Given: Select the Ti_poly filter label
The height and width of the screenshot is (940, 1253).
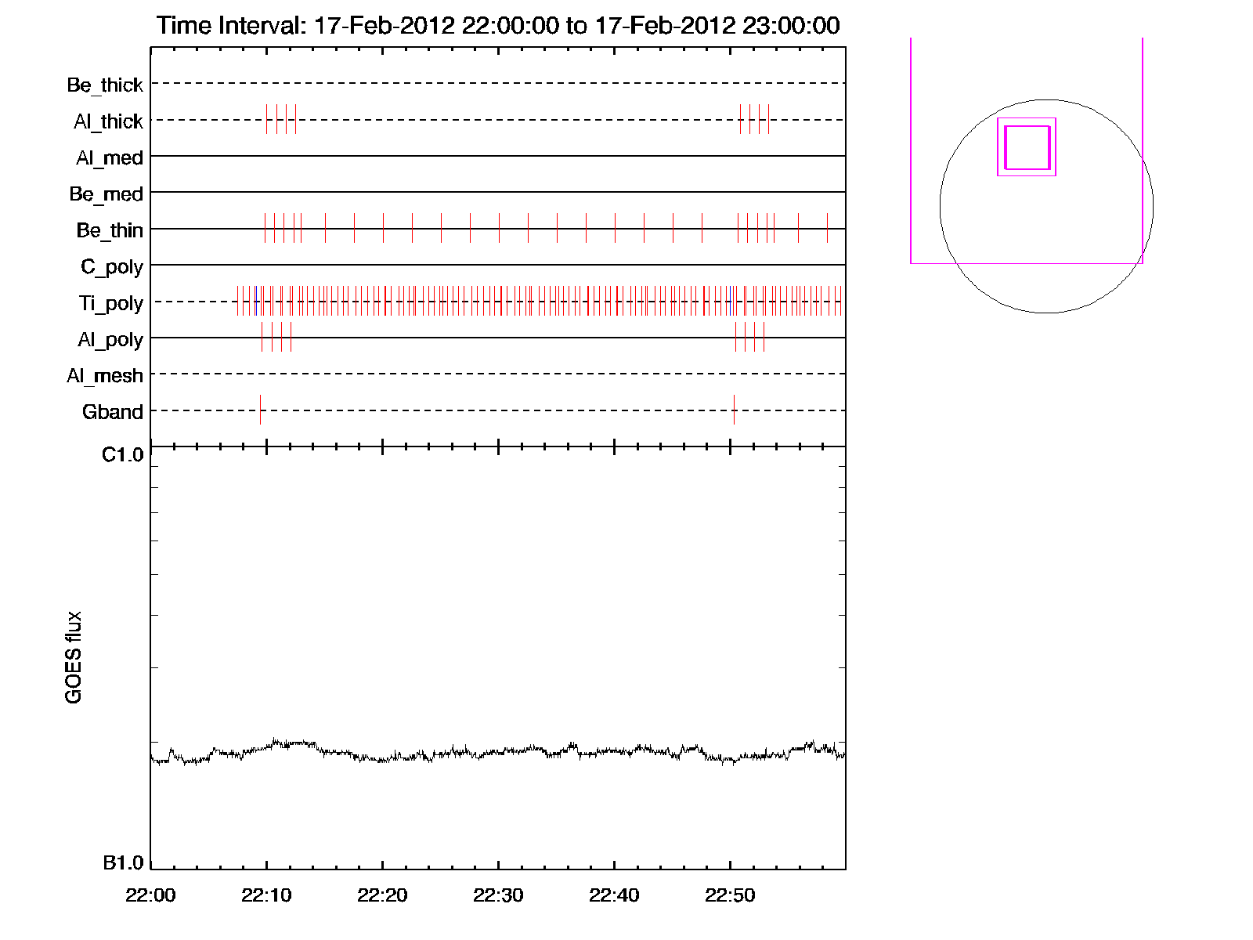Looking at the screenshot, I should click(111, 303).
